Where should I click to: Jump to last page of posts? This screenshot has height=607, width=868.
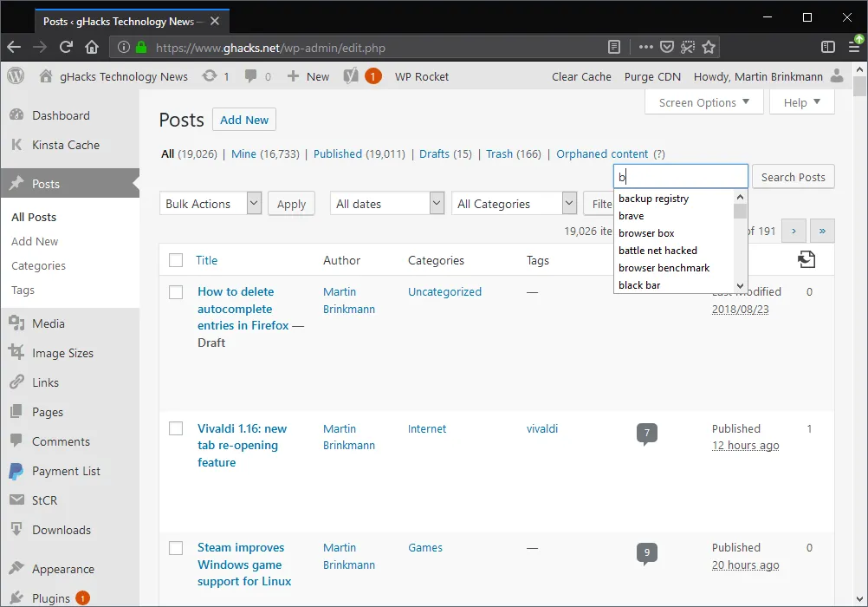point(822,231)
